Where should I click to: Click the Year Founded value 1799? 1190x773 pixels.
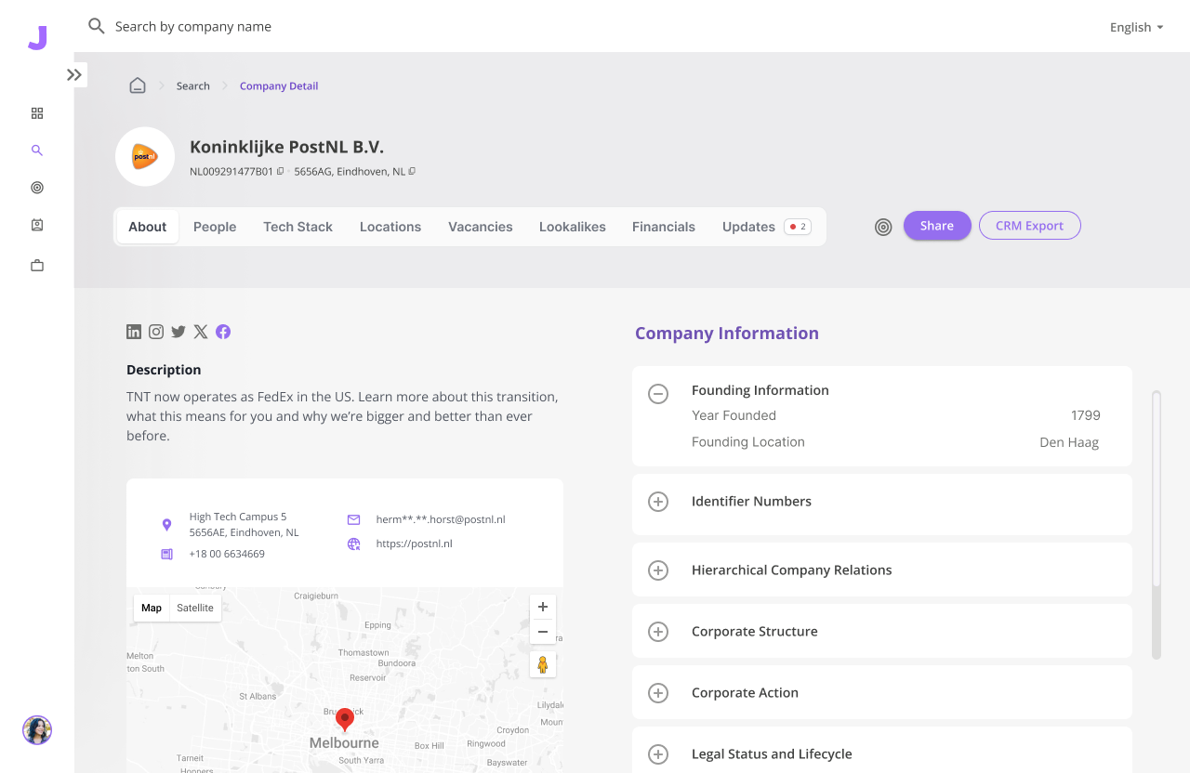point(1086,416)
